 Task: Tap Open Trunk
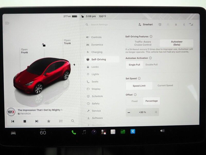click(67, 42)
